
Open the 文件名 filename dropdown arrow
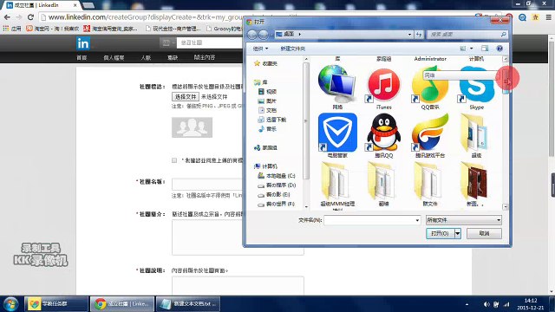pyautogui.click(x=417, y=220)
